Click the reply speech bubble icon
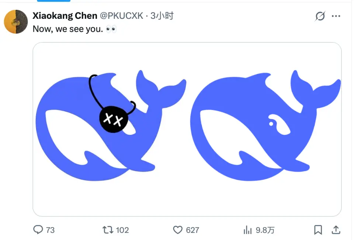Screen dimensions: 354x240 click(38, 230)
